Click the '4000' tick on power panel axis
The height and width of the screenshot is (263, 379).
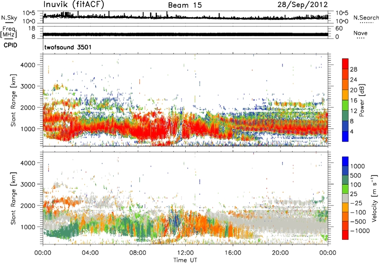28,65
